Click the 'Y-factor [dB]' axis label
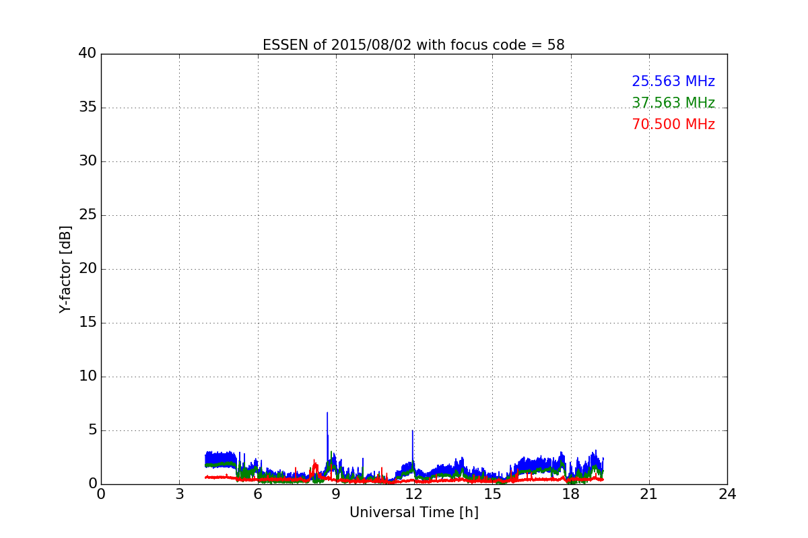Viewport: 808px width, 538px height. 65,269
